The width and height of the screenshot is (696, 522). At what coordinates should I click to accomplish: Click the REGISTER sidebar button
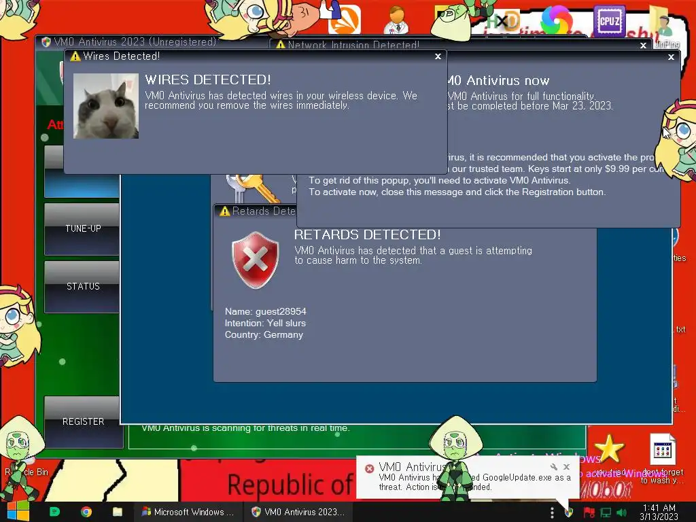[83, 421]
